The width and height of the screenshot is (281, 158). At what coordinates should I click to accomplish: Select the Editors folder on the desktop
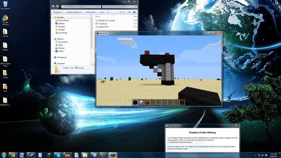[x=5, y=47]
